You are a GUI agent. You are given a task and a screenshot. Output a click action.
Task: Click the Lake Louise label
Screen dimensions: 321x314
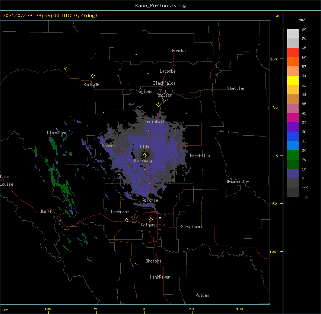[7, 180]
